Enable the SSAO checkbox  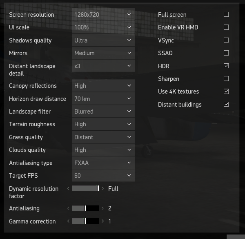pyautogui.click(x=226, y=53)
